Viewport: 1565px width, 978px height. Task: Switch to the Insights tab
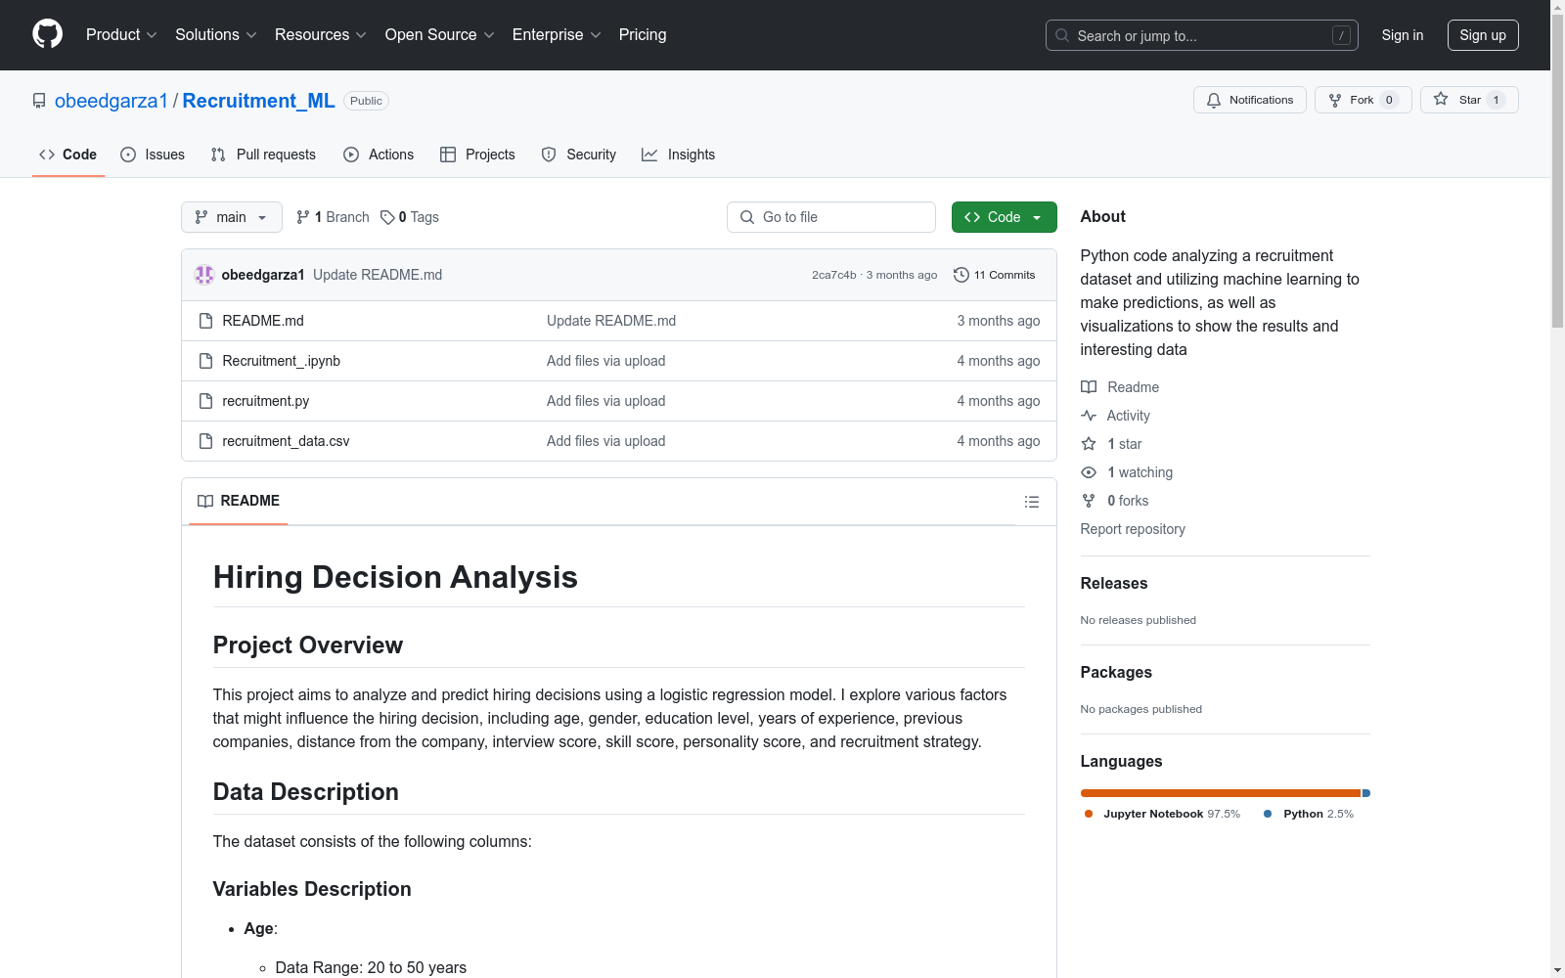pos(679,155)
